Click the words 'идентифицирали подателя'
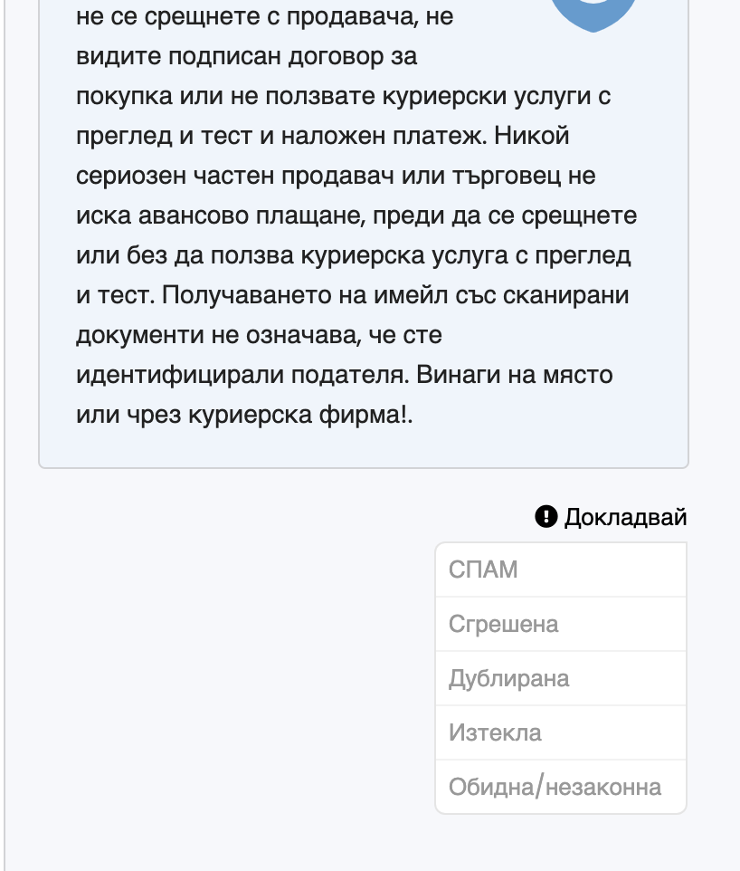The image size is (740, 871). click(242, 375)
